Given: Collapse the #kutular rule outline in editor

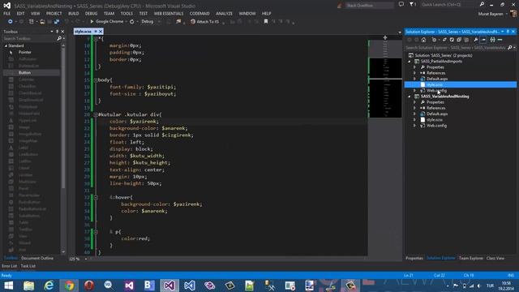Looking at the screenshot, I should point(96,114).
